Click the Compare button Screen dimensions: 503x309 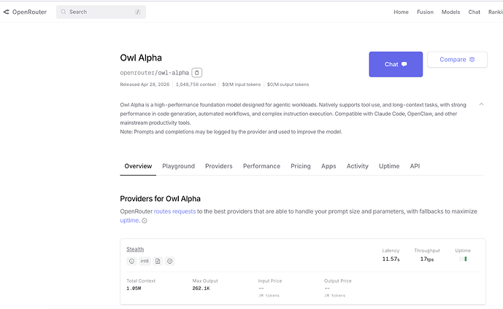point(457,60)
